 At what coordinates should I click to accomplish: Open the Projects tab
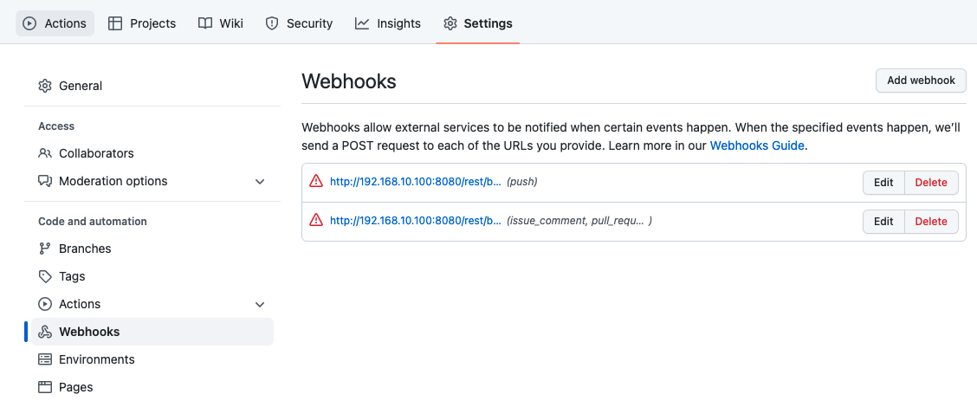(142, 23)
